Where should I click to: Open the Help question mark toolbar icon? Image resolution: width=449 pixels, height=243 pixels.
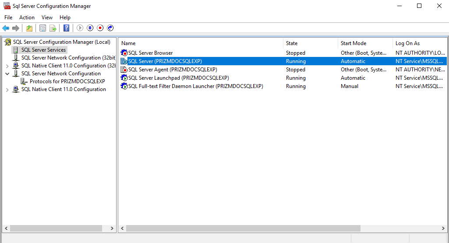click(x=66, y=28)
